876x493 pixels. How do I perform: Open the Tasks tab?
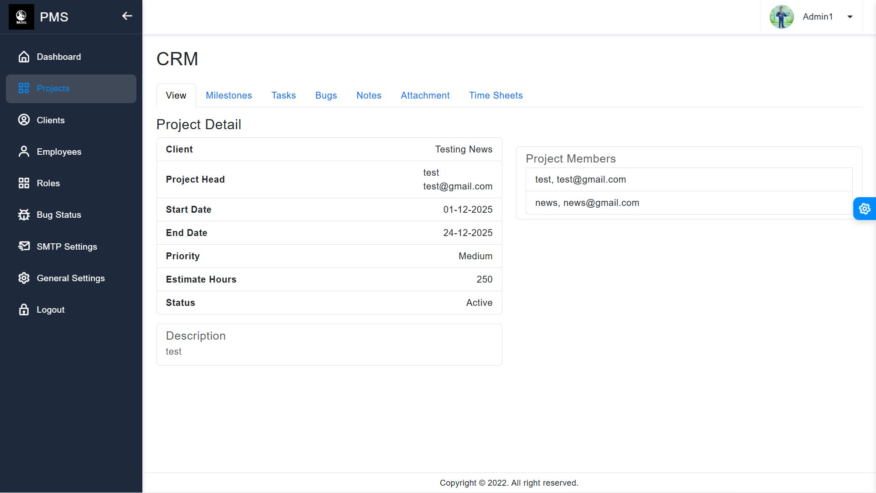[283, 95]
